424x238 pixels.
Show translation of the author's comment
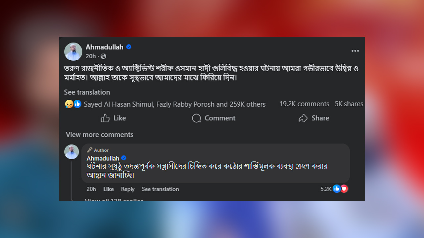pos(160,189)
